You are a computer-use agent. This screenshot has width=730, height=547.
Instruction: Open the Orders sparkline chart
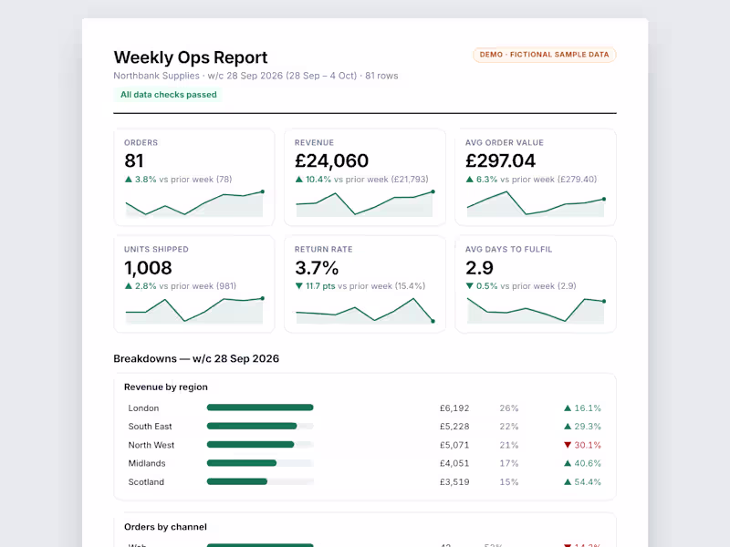[x=194, y=203]
